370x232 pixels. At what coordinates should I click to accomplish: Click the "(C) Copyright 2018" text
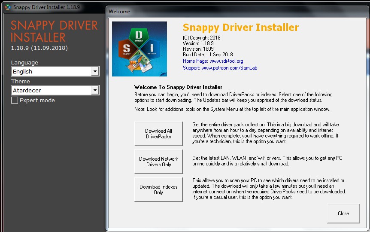[201, 37]
